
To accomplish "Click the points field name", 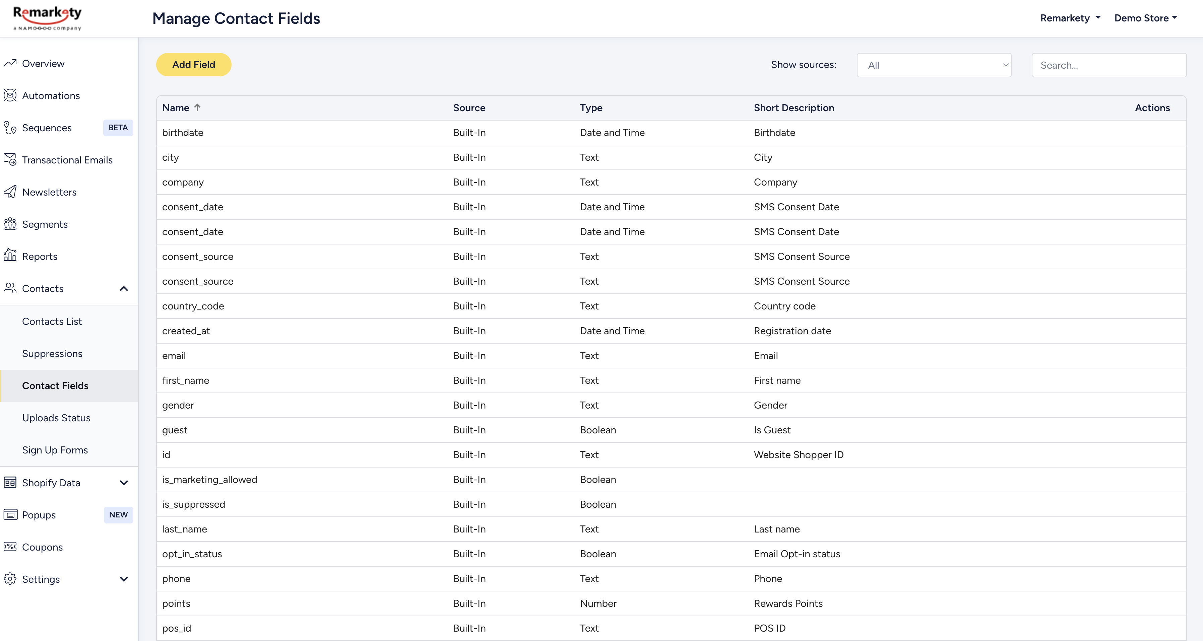I will point(176,603).
